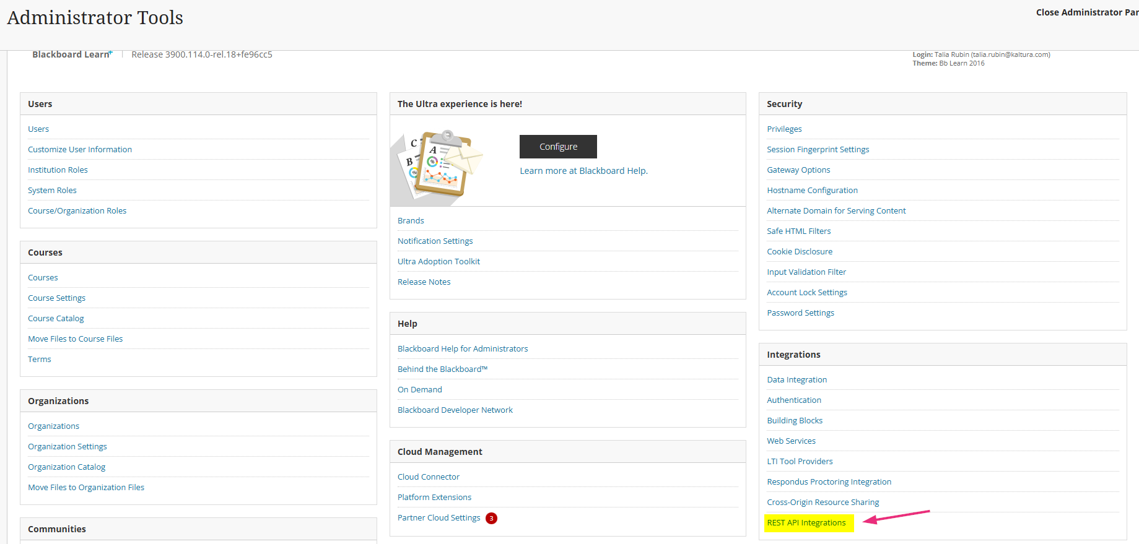This screenshot has width=1139, height=544.
Task: View the Release Notes
Action: point(424,282)
